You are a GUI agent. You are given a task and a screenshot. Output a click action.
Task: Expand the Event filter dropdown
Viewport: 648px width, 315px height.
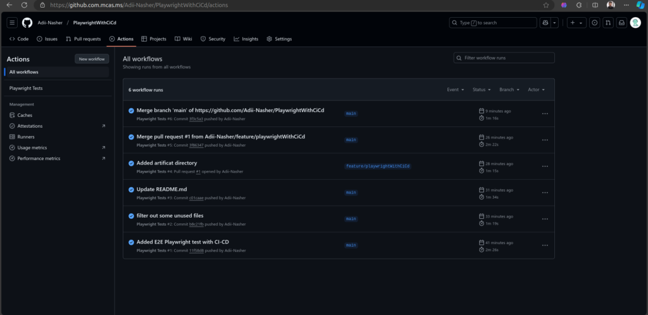[455, 90]
